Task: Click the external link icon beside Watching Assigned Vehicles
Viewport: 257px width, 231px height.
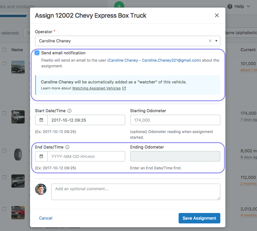Action: pyautogui.click(x=124, y=88)
